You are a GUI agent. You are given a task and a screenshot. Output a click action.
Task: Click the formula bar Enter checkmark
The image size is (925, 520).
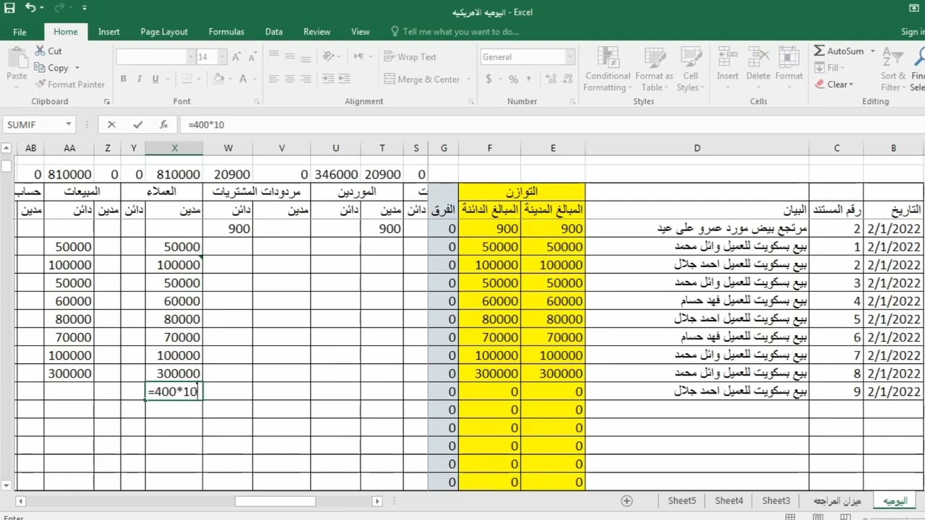tap(137, 124)
